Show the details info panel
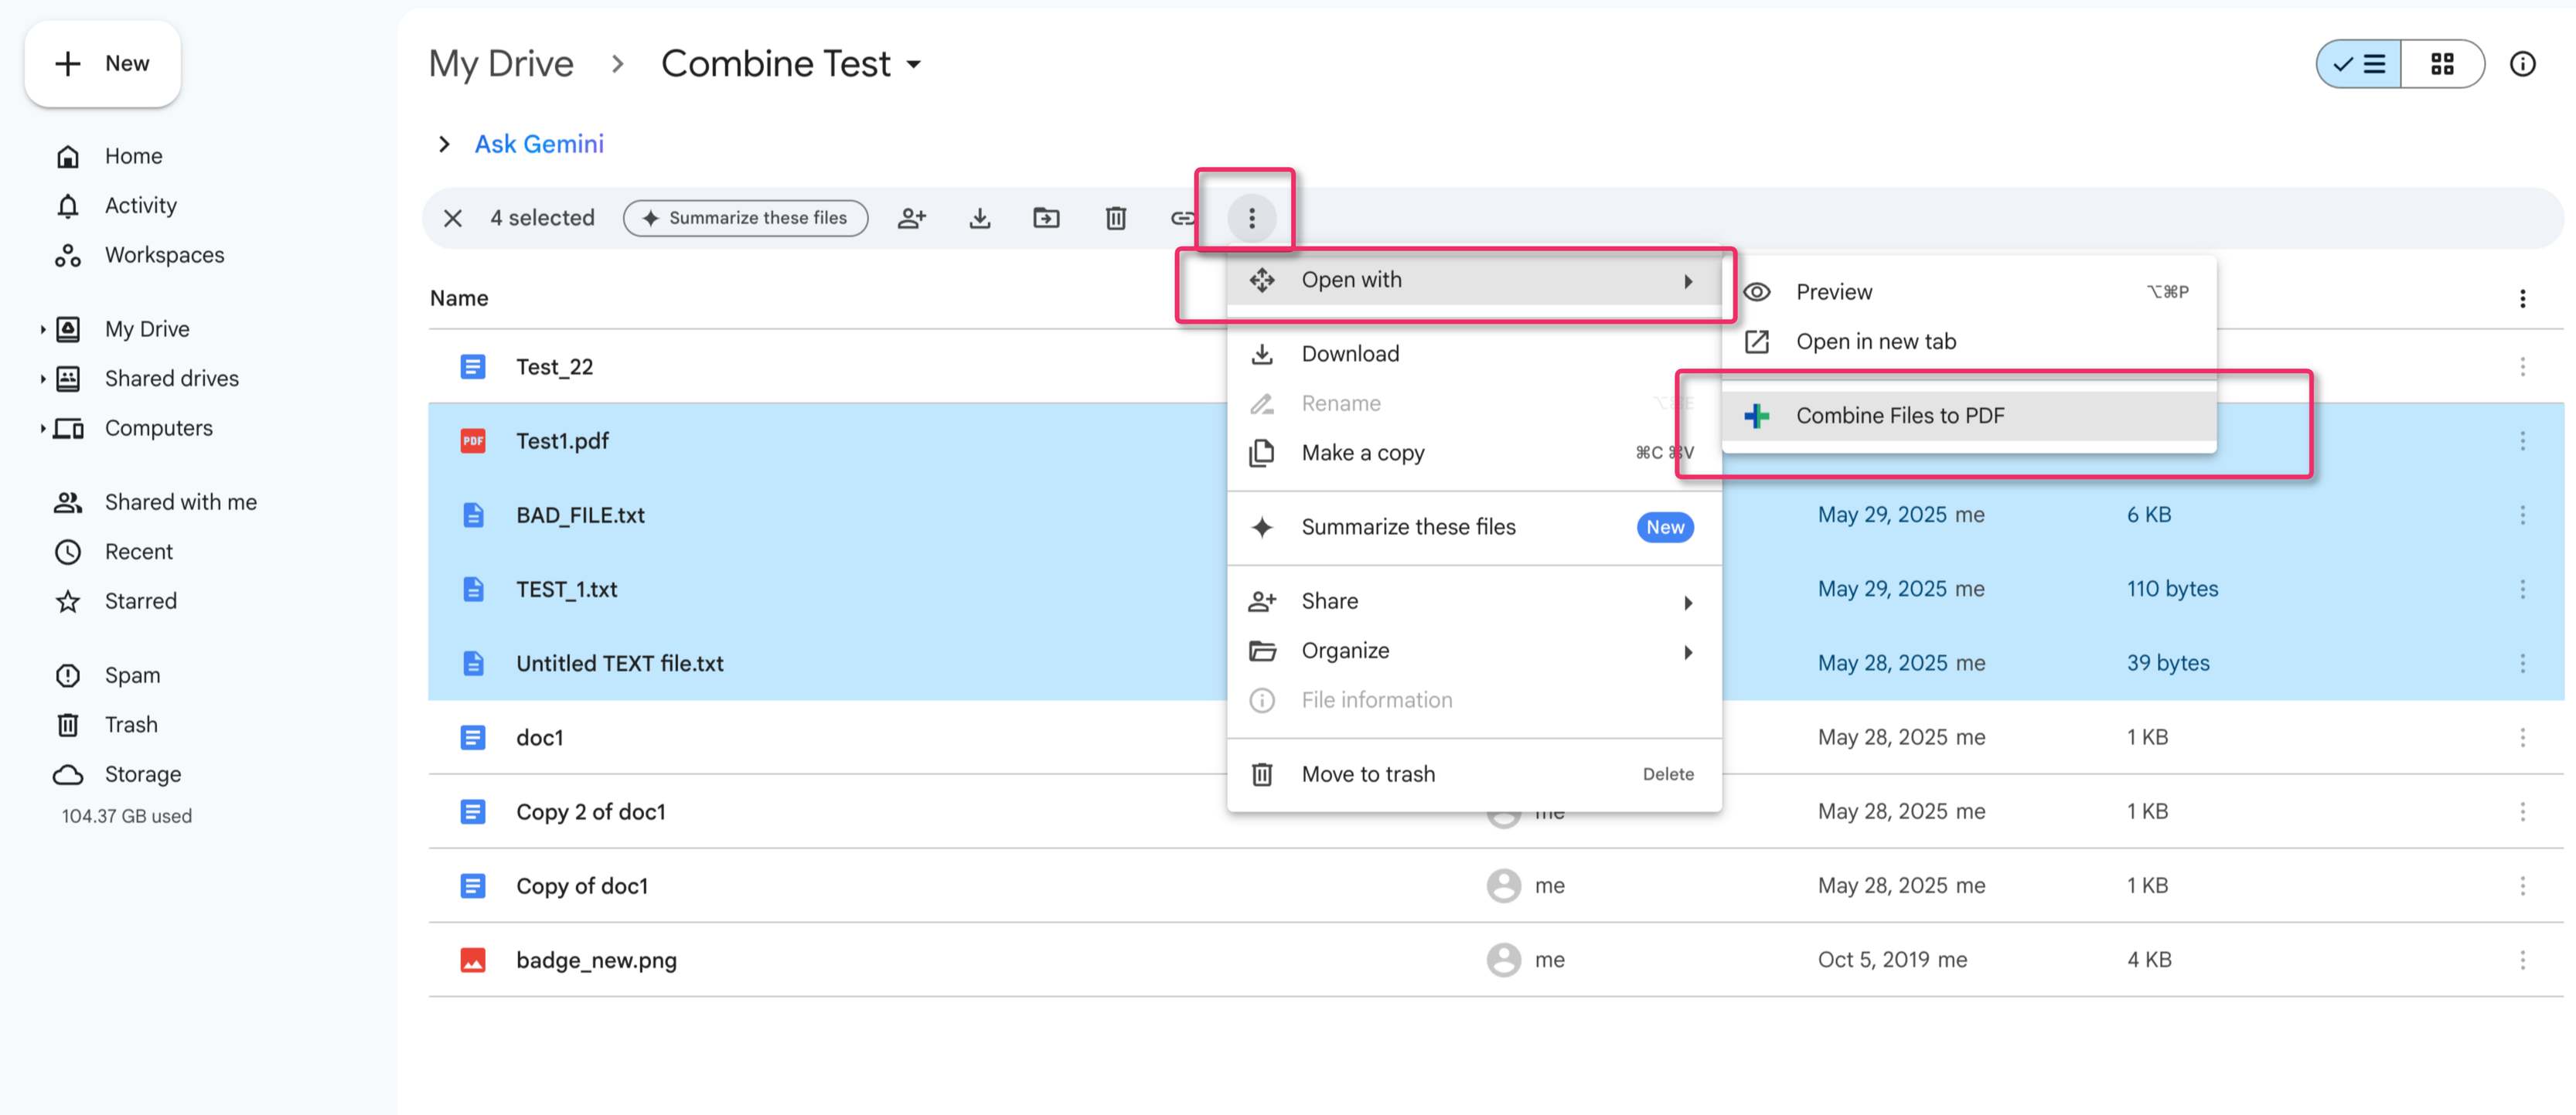Viewport: 2576px width, 1115px height. [2522, 64]
